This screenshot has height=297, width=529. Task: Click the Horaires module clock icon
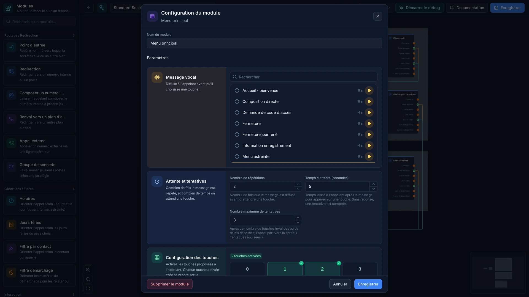click(11, 201)
